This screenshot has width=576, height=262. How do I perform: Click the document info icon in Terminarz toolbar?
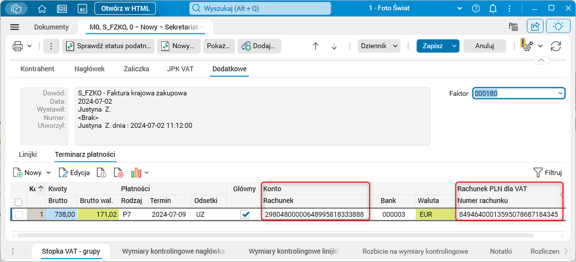(x=101, y=173)
